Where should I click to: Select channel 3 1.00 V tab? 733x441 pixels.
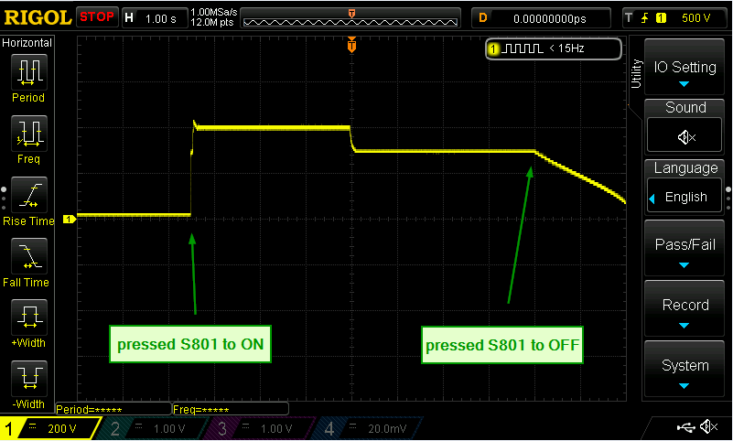(x=258, y=428)
